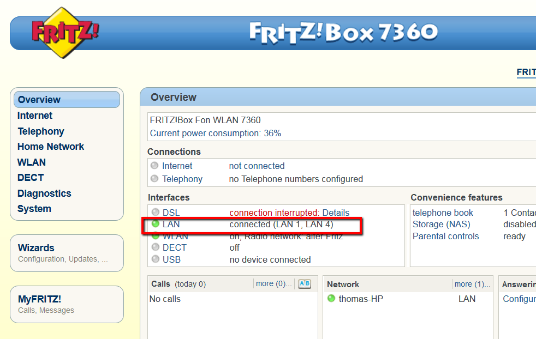Click the FRITZ! logo in the header
The height and width of the screenshot is (339, 536).
click(64, 33)
